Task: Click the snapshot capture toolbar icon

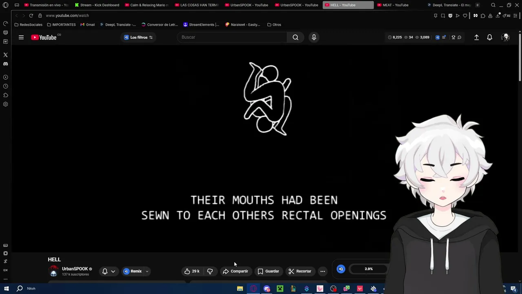Action: (443, 16)
